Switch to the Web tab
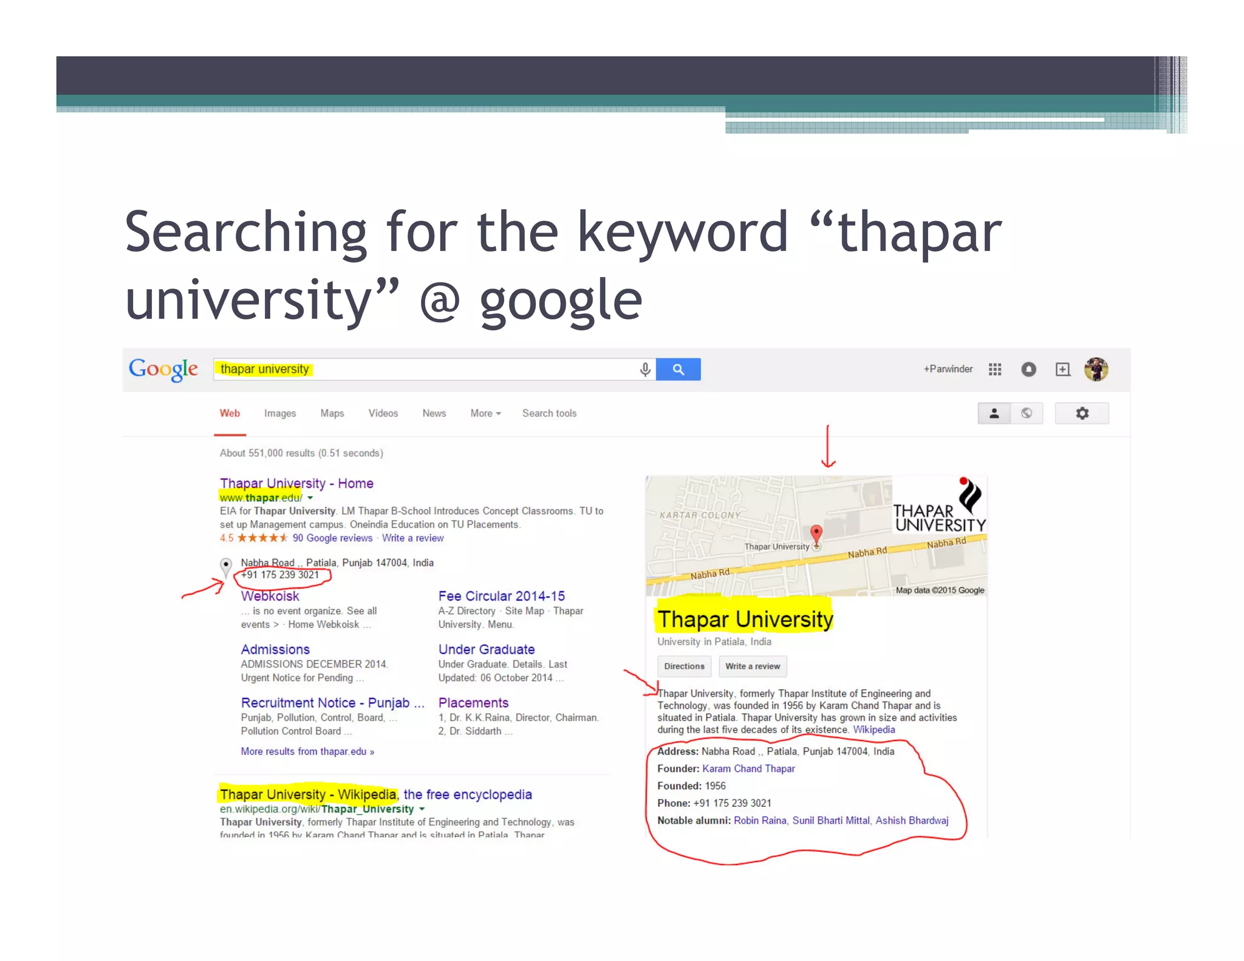The height and width of the screenshot is (961, 1244). click(x=230, y=413)
